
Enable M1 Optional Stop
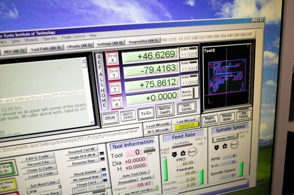[x=85, y=178]
